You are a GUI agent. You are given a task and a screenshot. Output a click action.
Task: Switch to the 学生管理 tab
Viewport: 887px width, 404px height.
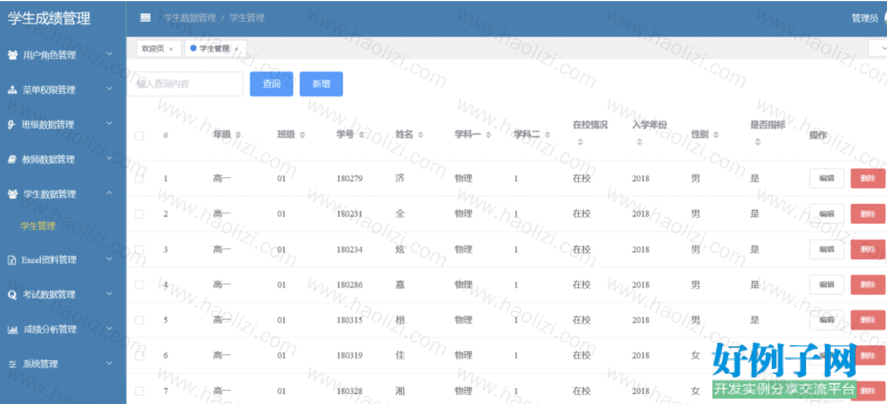214,48
